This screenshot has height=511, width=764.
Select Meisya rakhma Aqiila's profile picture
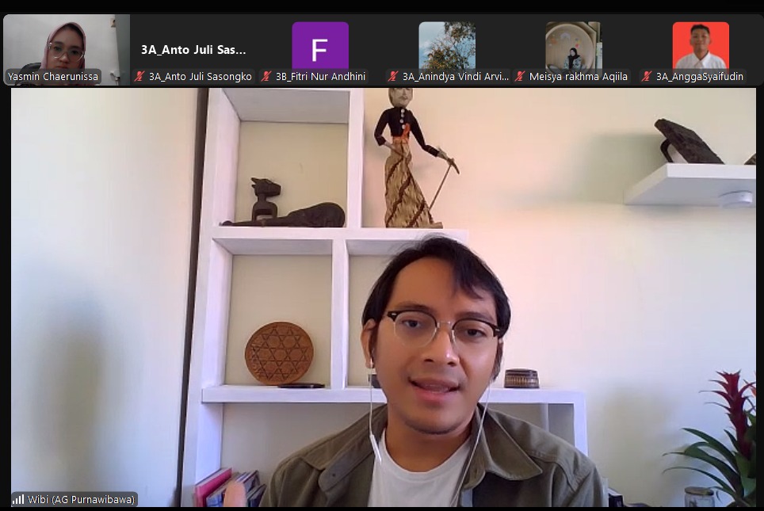573,46
